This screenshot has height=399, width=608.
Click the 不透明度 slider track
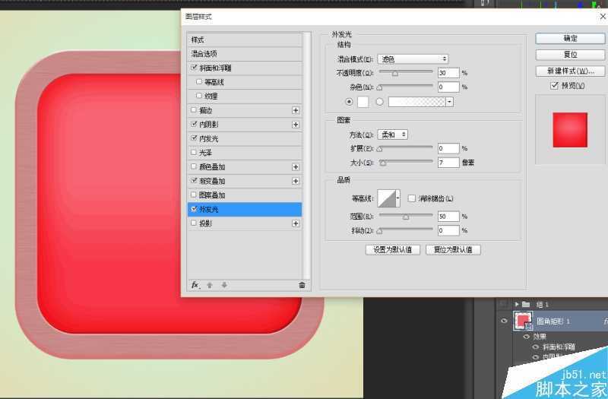406,71
